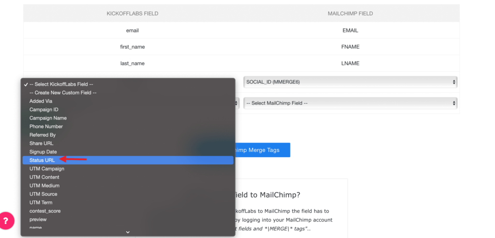Select '-- Select KickoffLabs Field --' option

pyautogui.click(x=128, y=84)
